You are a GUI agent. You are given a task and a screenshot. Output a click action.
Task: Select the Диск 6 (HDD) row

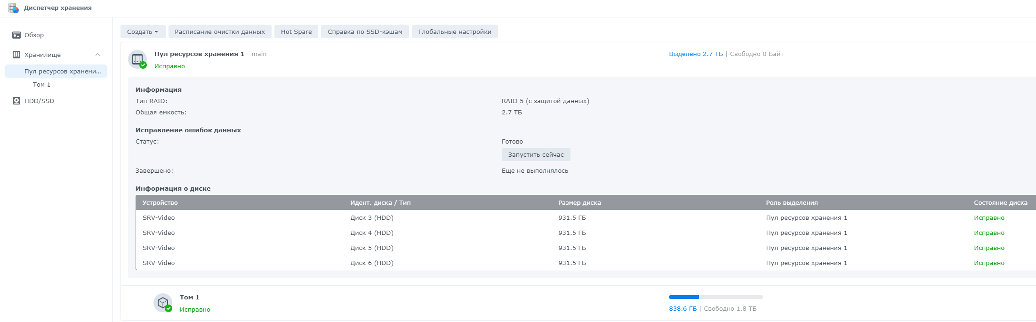(586, 263)
